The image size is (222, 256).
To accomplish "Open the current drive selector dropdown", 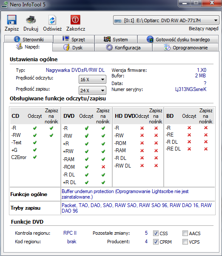I will click(166, 20).
